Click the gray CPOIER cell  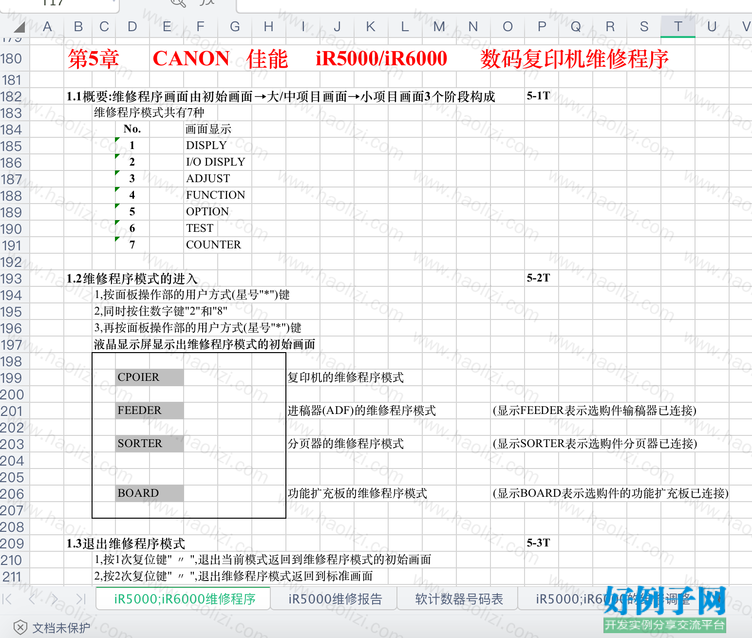pyautogui.click(x=150, y=377)
